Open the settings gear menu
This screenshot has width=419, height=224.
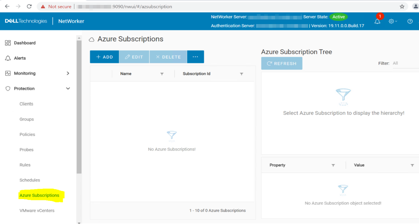[392, 21]
